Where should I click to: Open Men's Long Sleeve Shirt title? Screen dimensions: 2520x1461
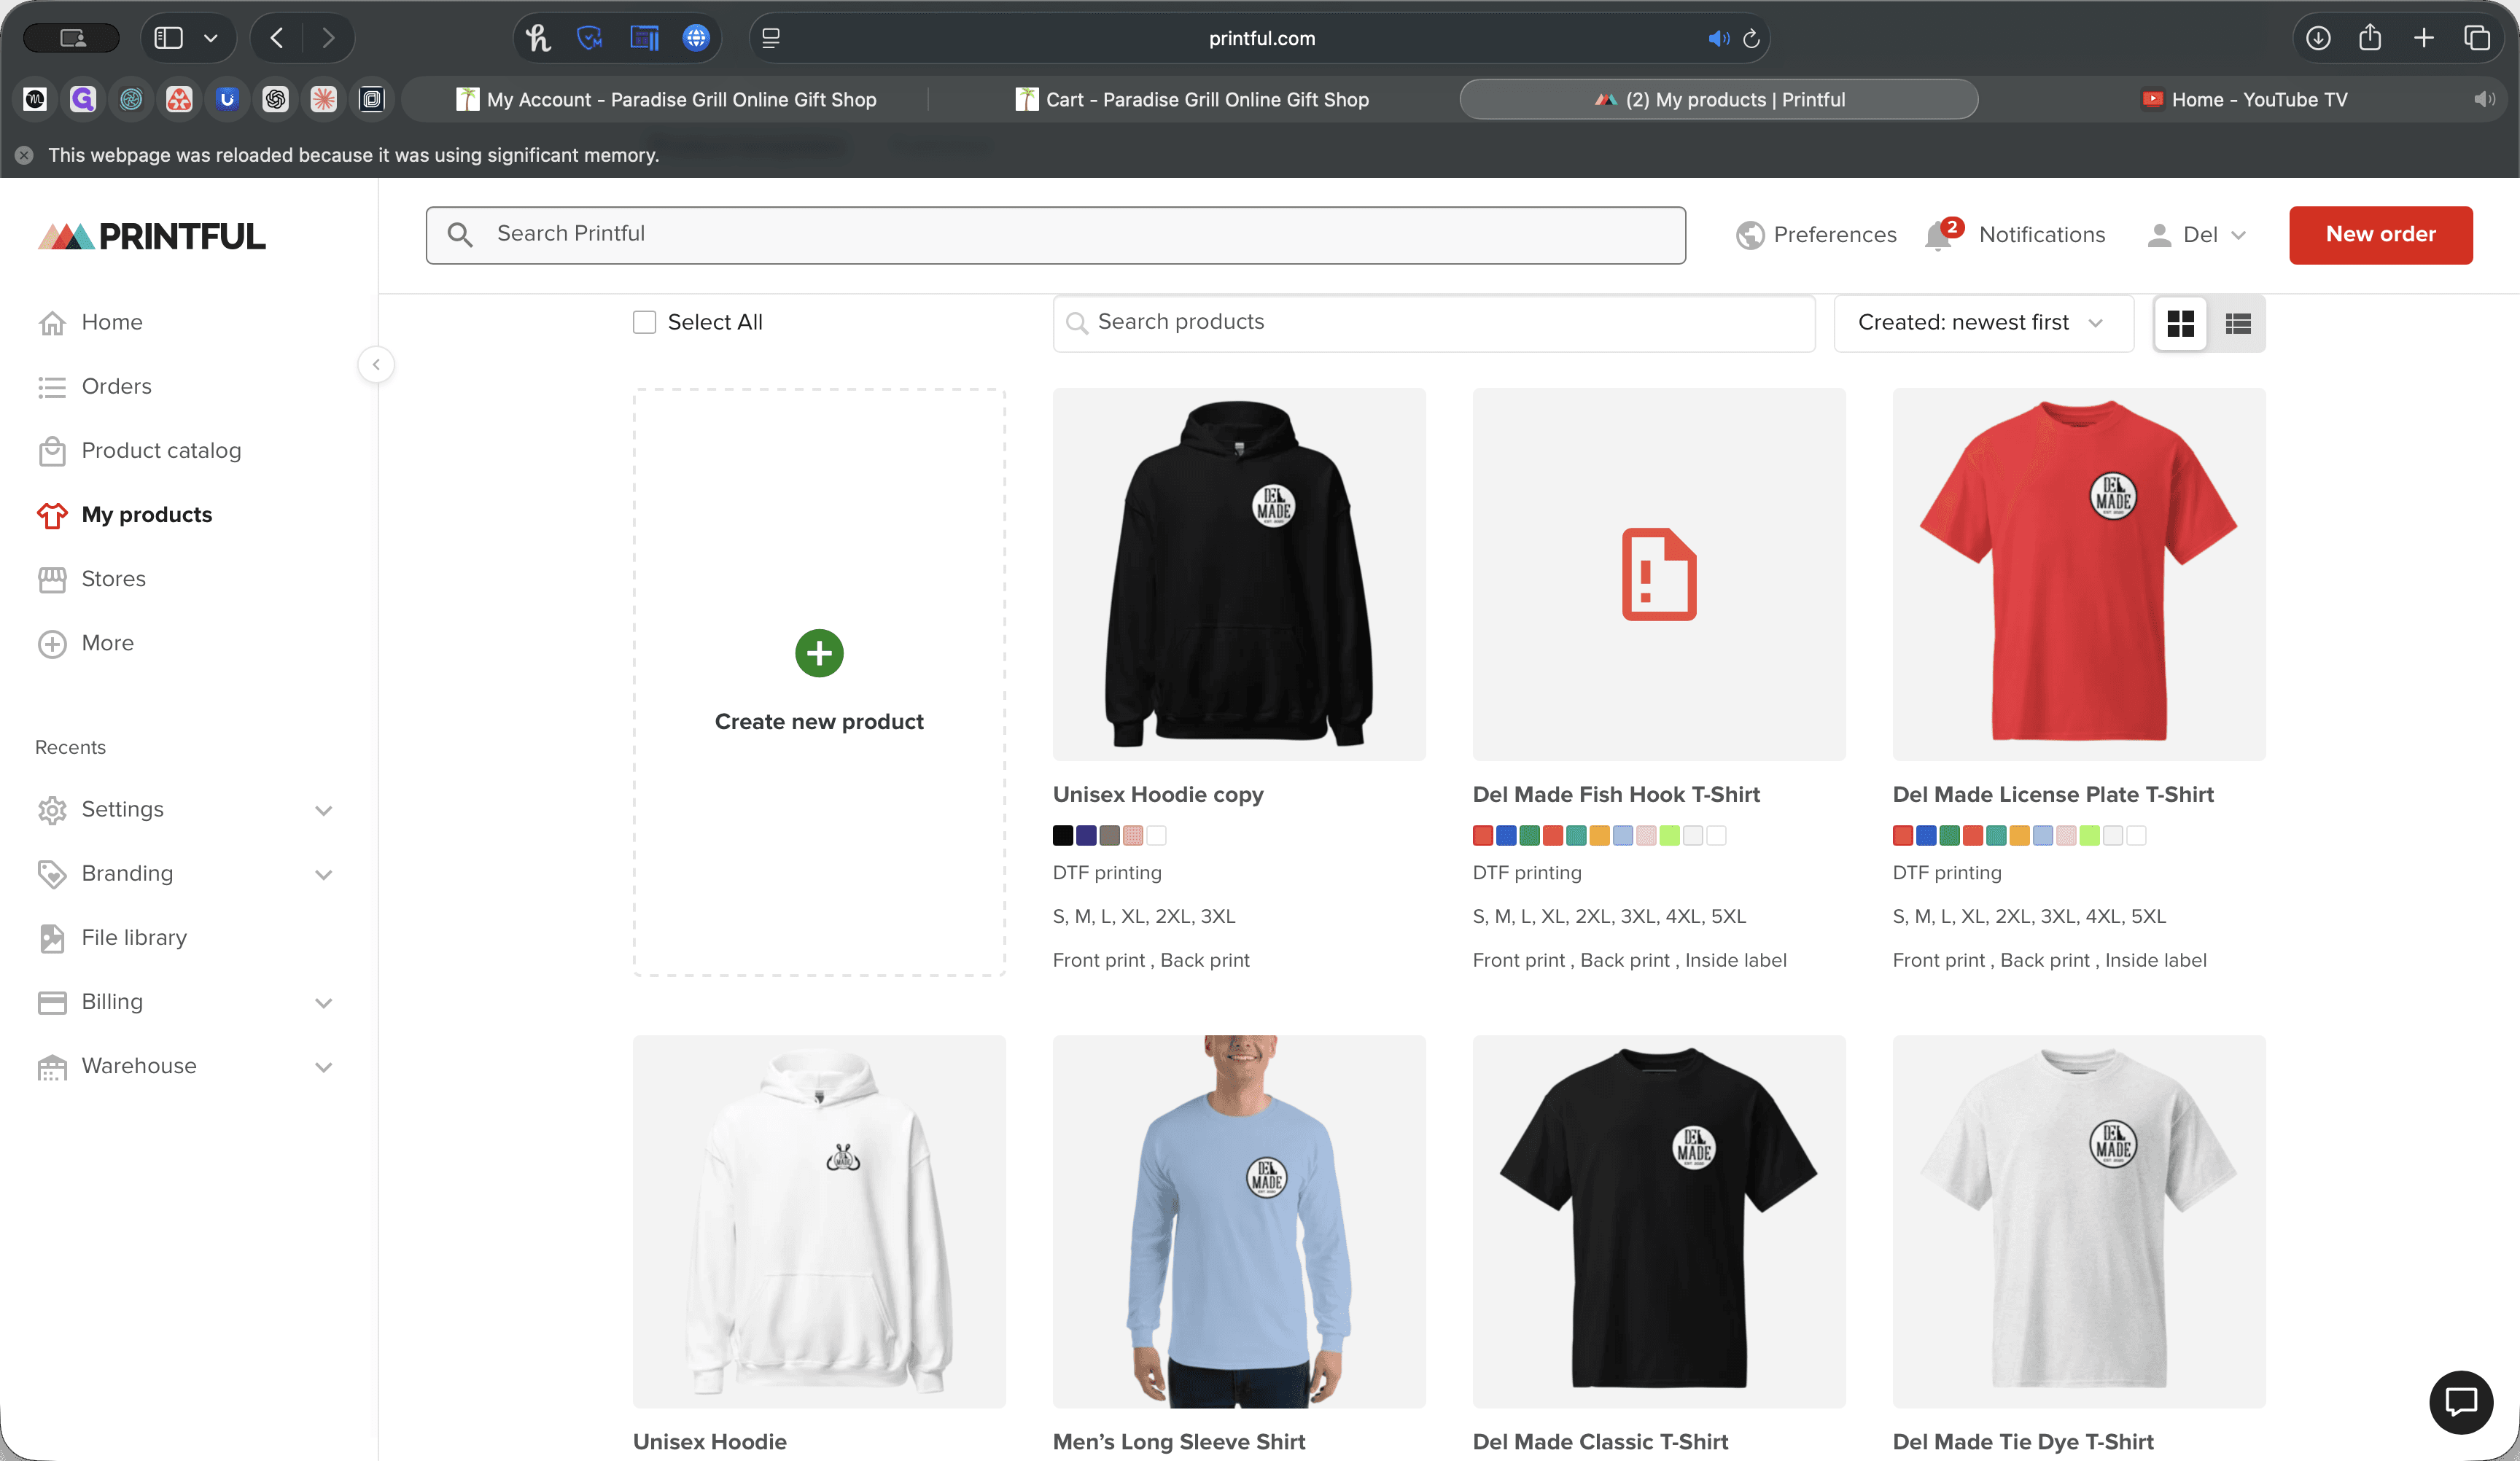coord(1179,1441)
